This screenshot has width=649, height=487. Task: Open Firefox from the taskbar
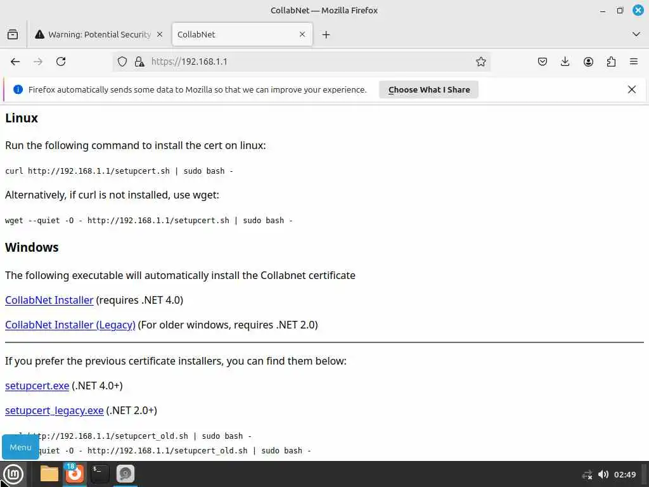(75, 474)
